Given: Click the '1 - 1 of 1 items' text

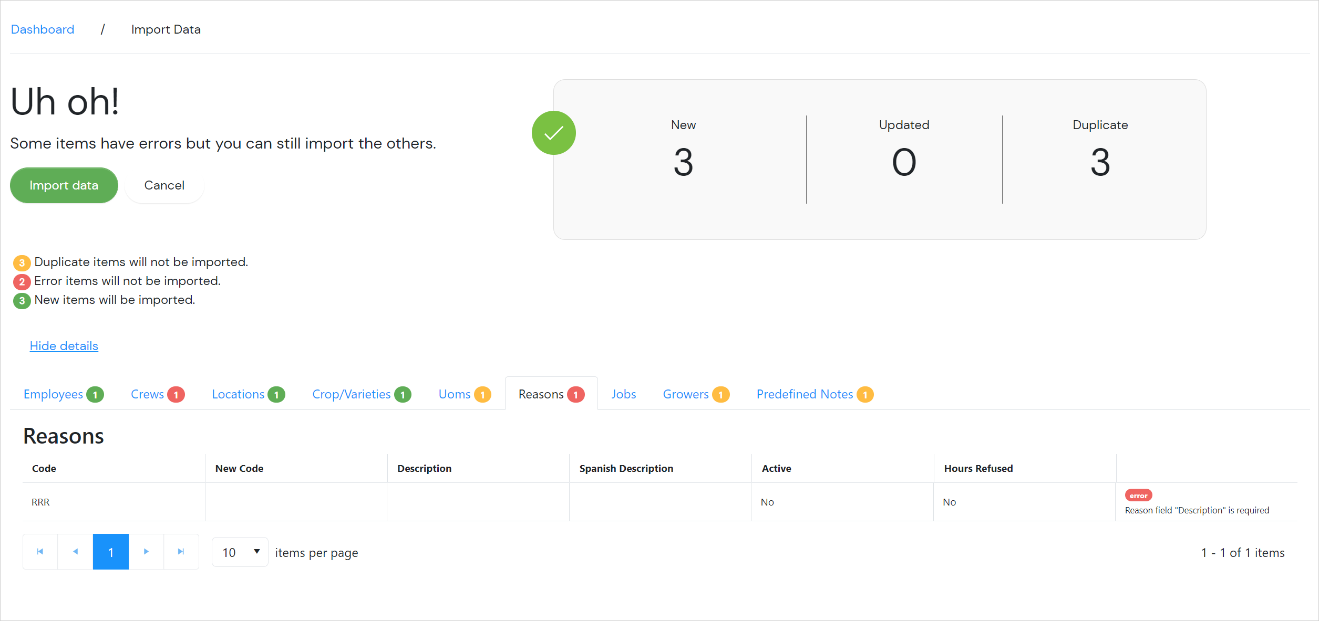Looking at the screenshot, I should point(1243,552).
